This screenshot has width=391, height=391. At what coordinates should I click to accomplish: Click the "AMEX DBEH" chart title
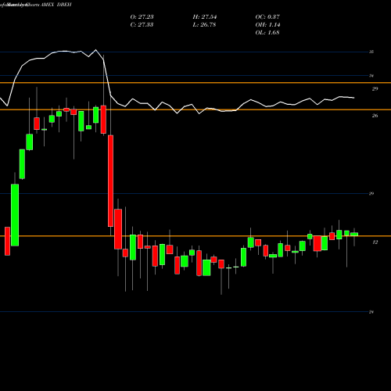click(56, 5)
